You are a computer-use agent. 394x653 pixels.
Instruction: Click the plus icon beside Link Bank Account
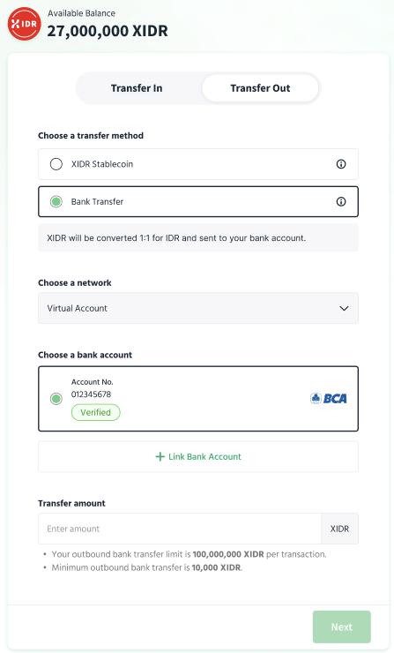160,457
